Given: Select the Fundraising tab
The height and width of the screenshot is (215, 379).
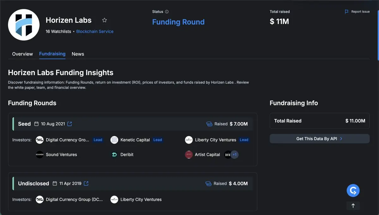Looking at the screenshot, I should [52, 54].
